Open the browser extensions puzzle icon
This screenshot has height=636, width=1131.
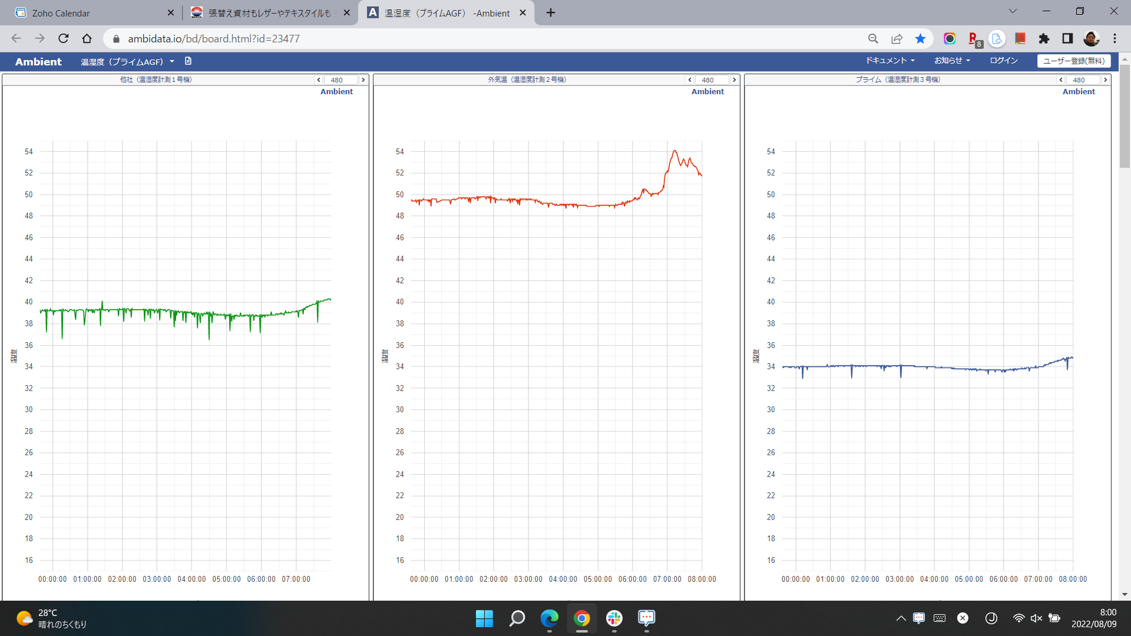1044,39
